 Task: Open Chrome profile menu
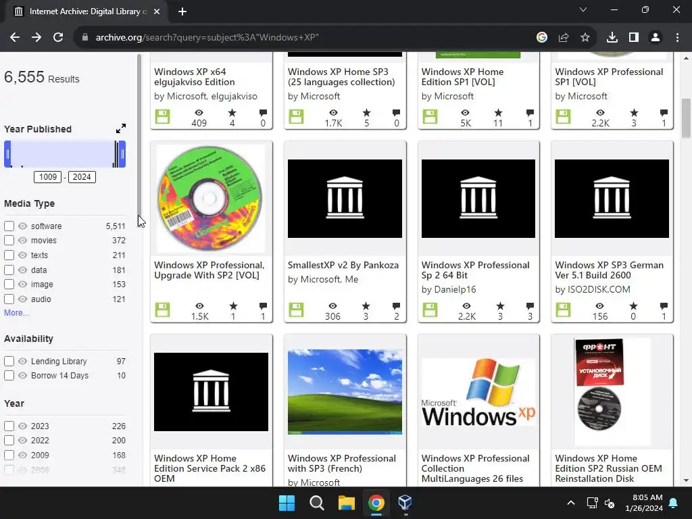(656, 38)
